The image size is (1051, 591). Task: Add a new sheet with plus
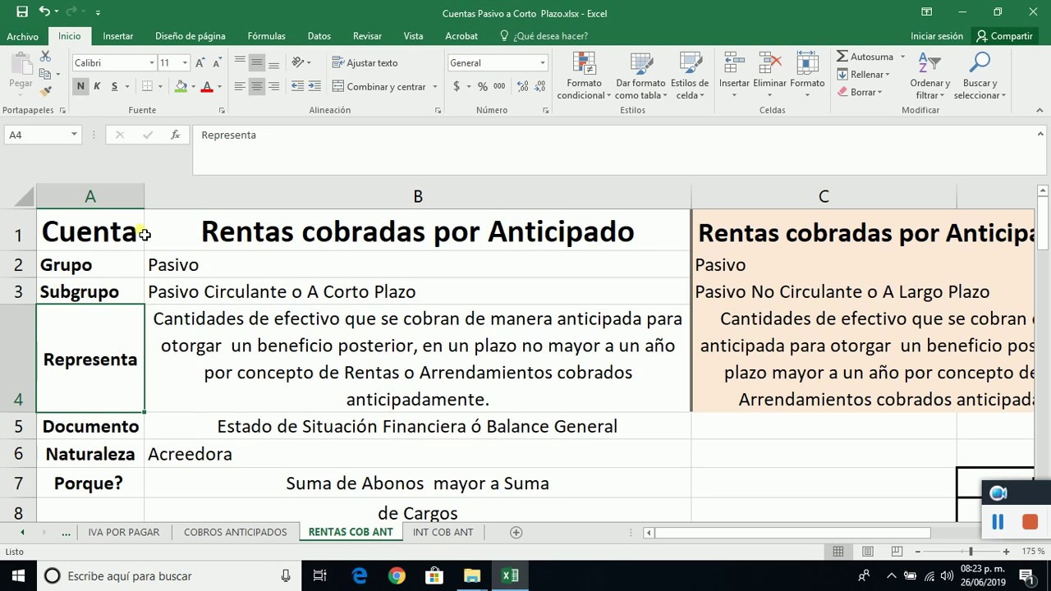(516, 533)
